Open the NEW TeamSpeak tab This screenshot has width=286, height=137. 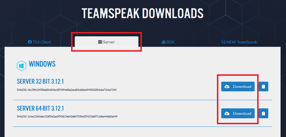tap(239, 42)
